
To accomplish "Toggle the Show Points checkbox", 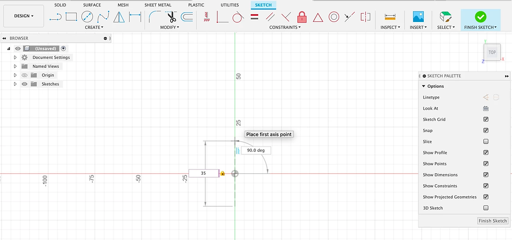I will [486, 164].
